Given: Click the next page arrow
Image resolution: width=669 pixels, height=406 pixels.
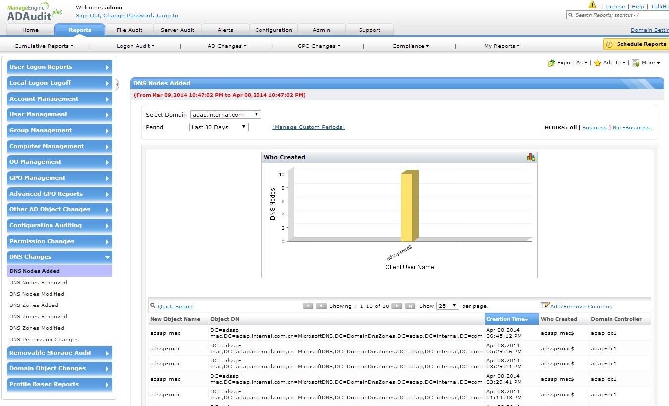Looking at the screenshot, I should [397, 306].
